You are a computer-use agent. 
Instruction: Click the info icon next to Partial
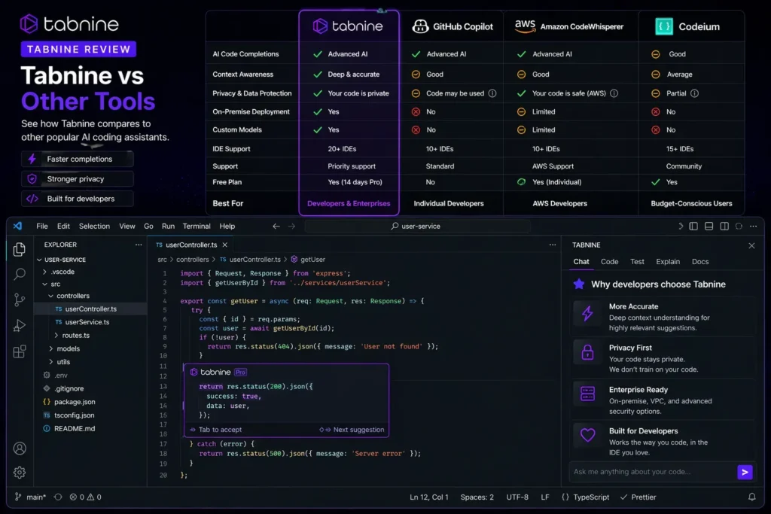(694, 93)
